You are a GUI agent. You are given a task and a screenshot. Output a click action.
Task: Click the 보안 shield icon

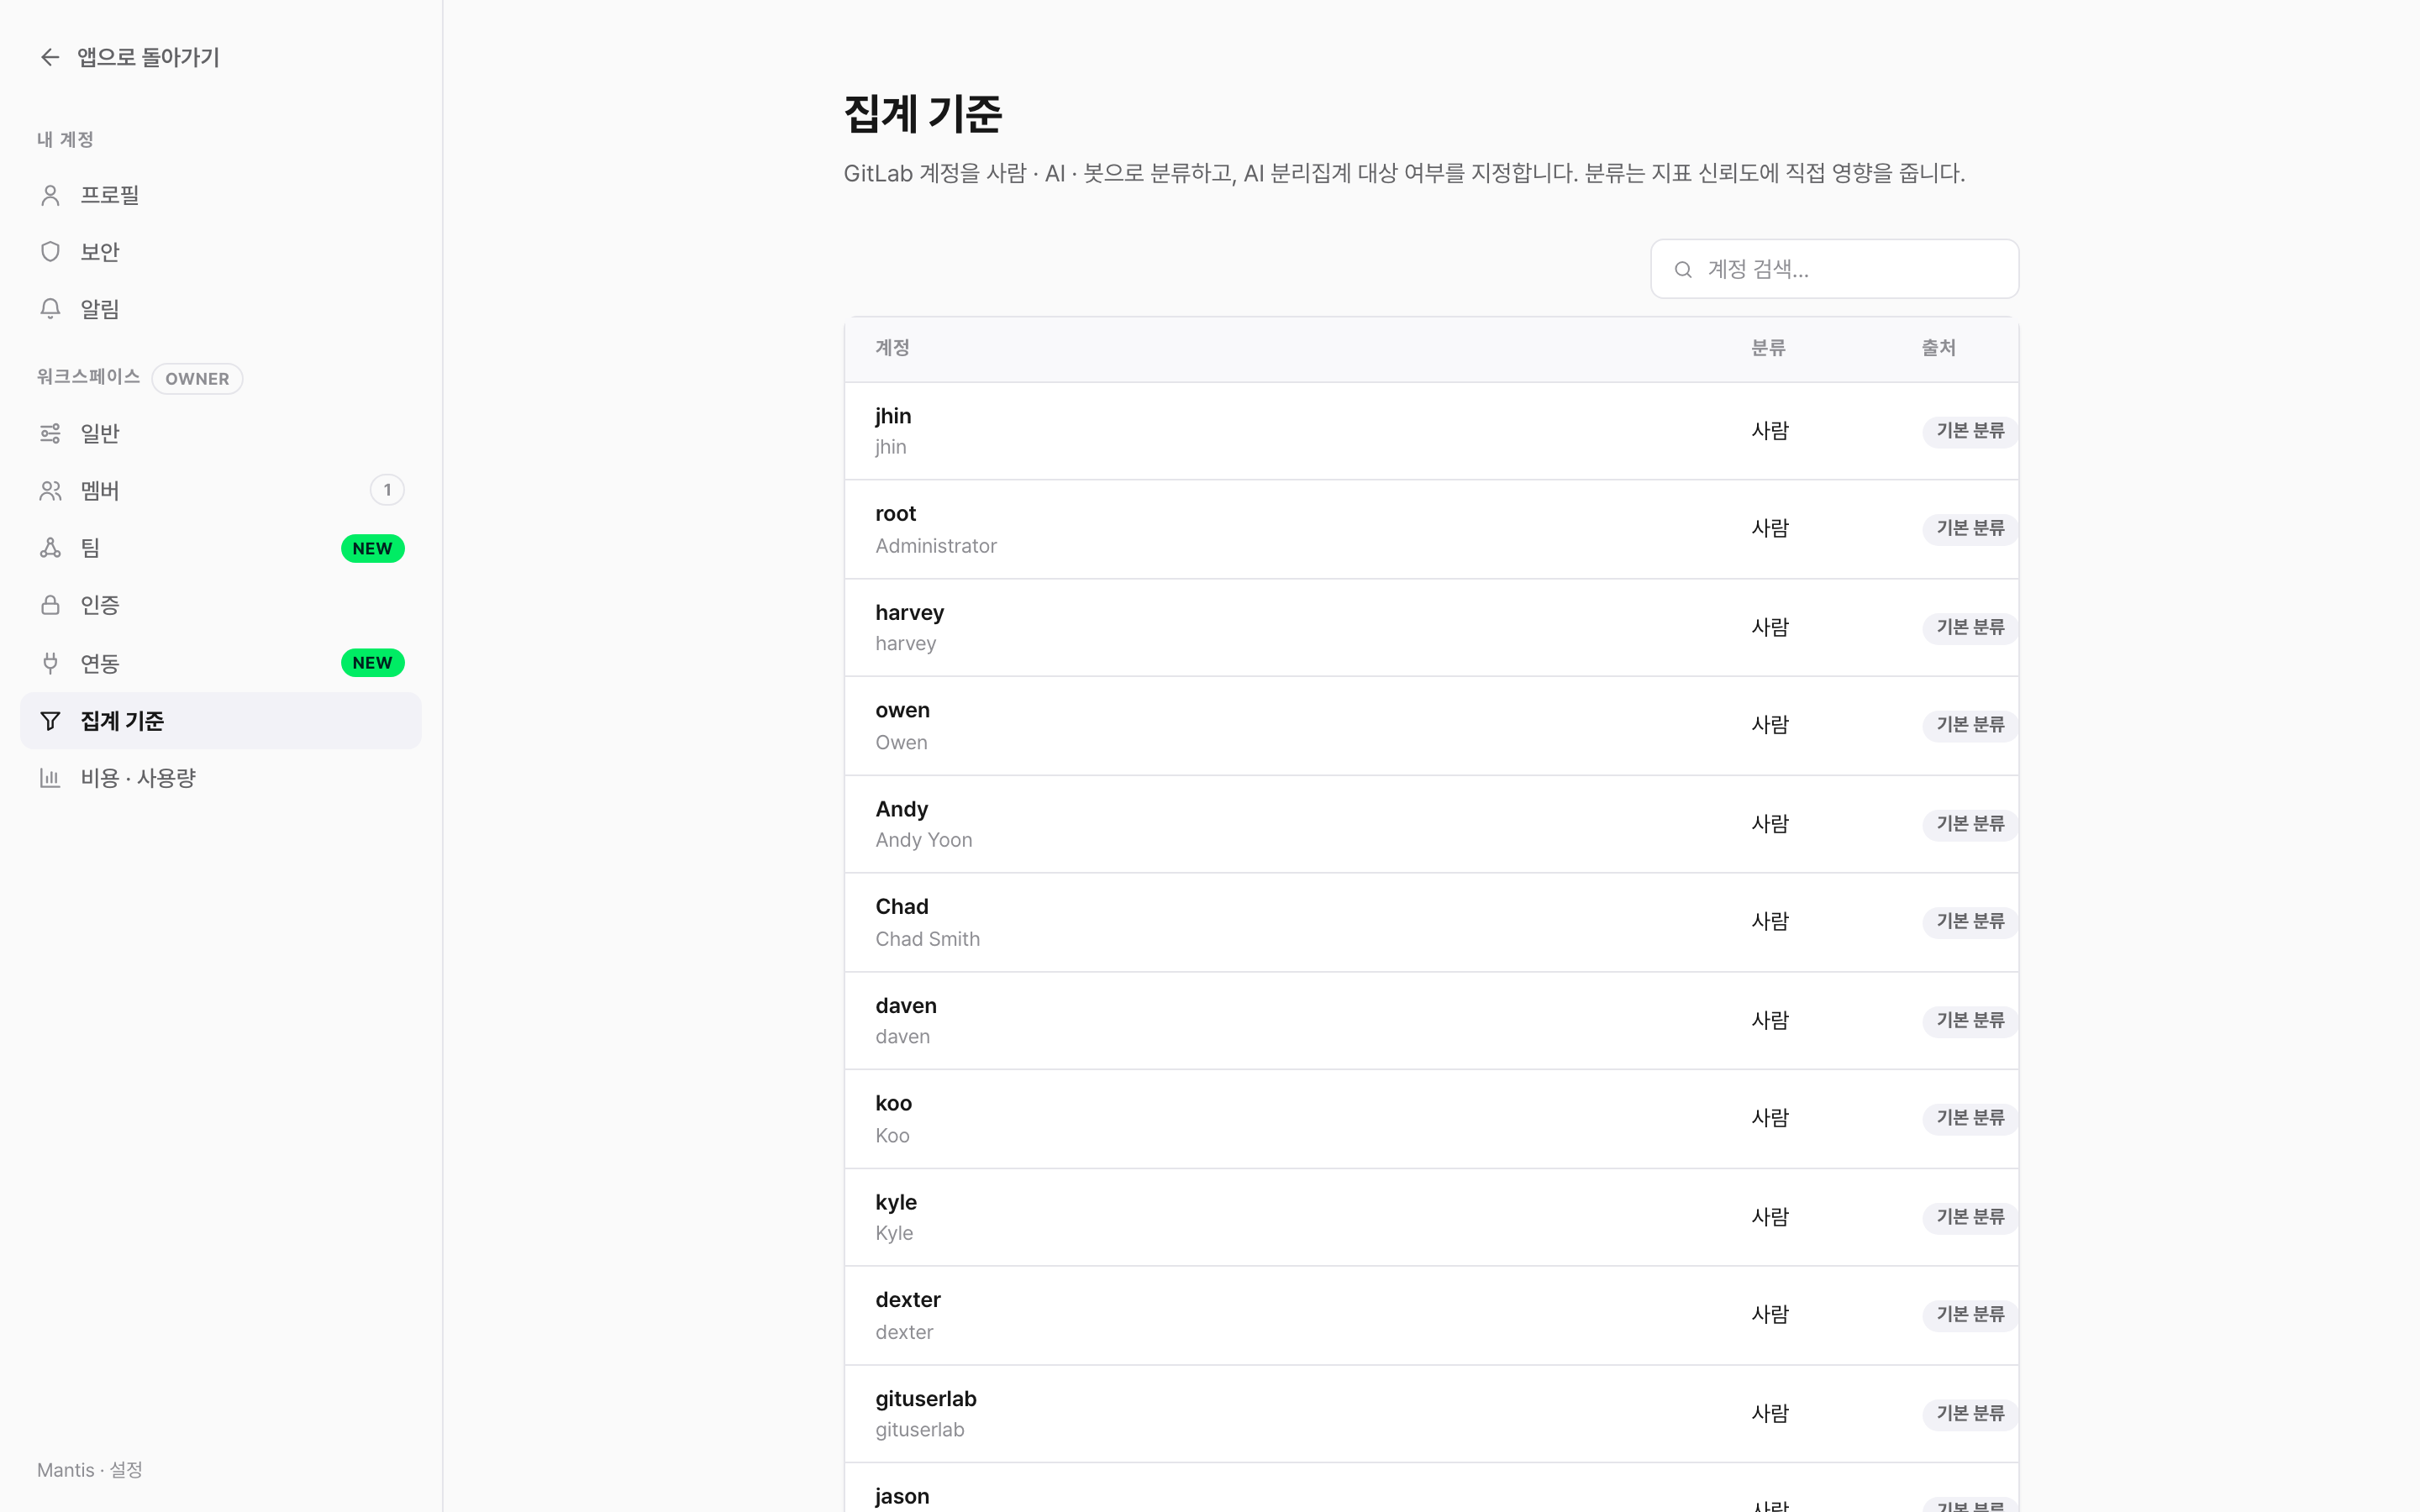click(50, 251)
